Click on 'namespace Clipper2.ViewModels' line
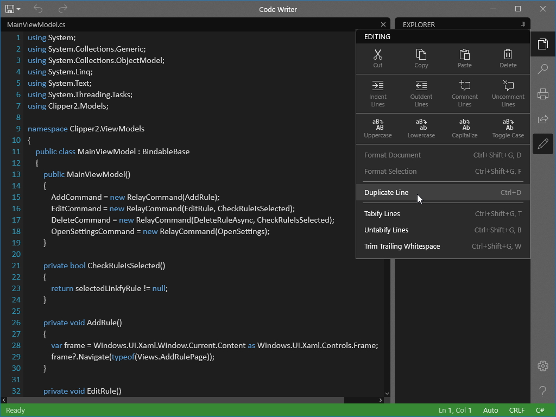556x417 pixels. coord(86,129)
